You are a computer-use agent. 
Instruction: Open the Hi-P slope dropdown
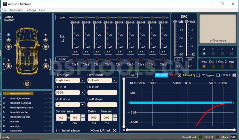[x=82, y=105]
